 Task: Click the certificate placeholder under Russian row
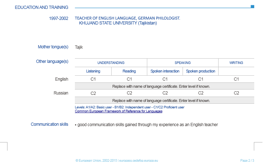161,101
